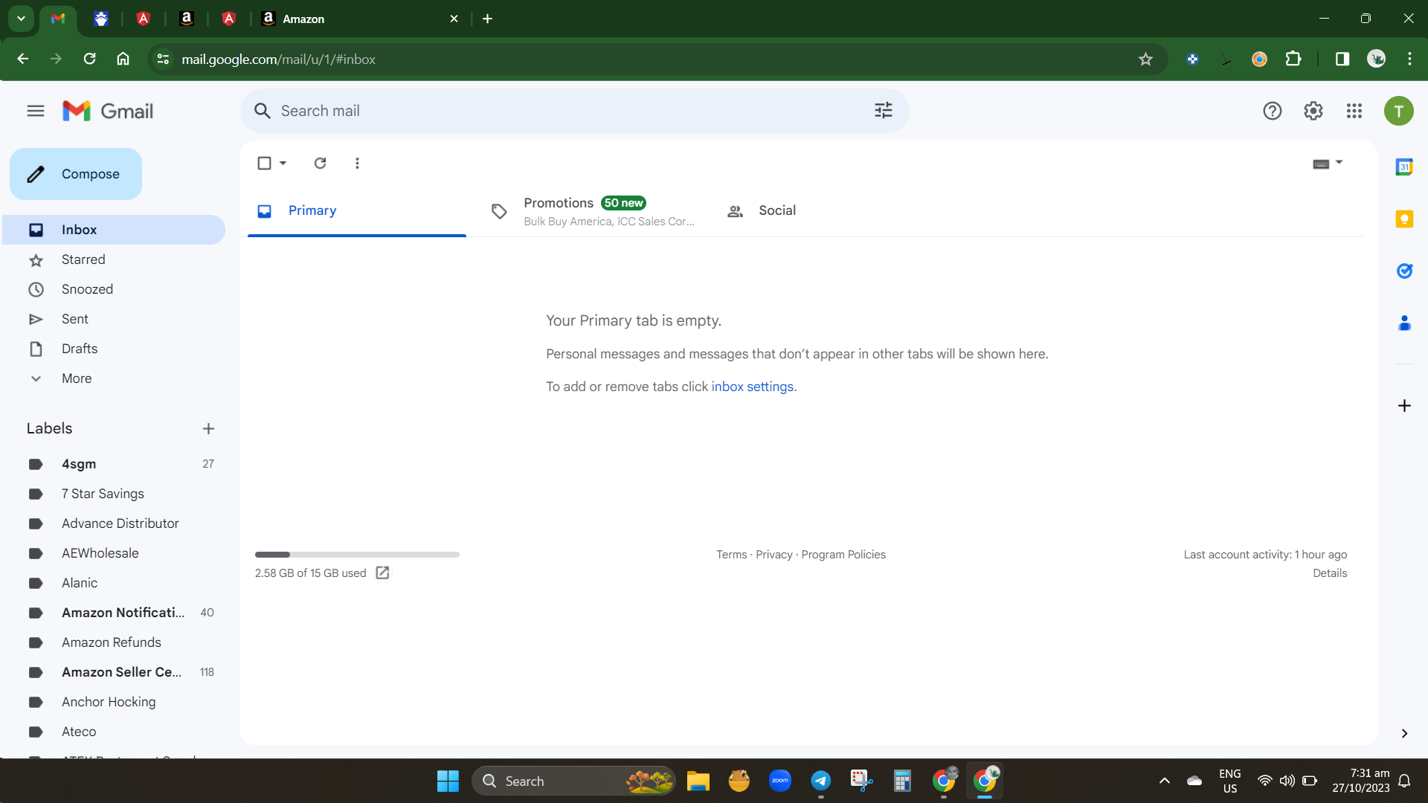
Task: Open Google Contacts side panel
Action: point(1404,323)
